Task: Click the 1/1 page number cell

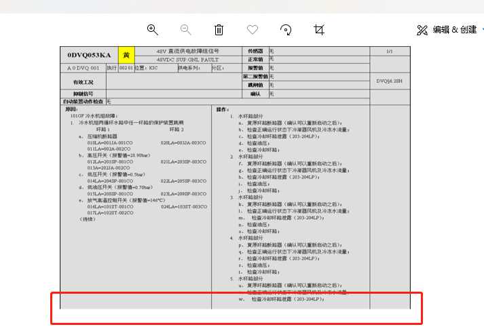Action: (x=390, y=52)
